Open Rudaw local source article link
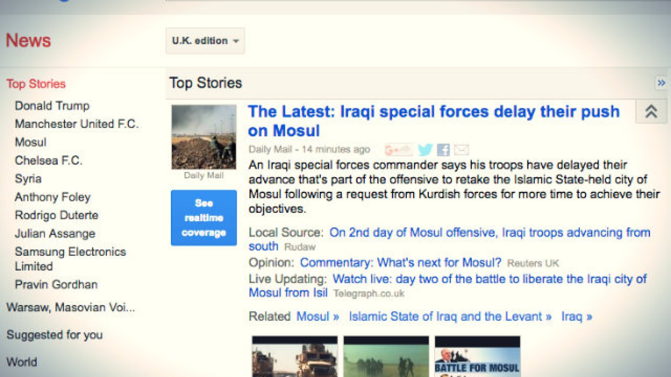Screen dimensions: 671x377 point(449,239)
